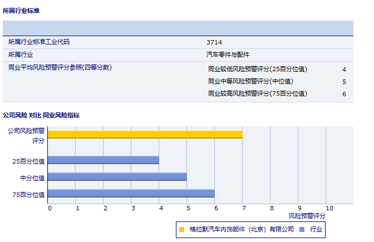This screenshot has height=242, width=374.
Task: Click the 同业平均风险预警评分参照 row label
Action: point(60,67)
